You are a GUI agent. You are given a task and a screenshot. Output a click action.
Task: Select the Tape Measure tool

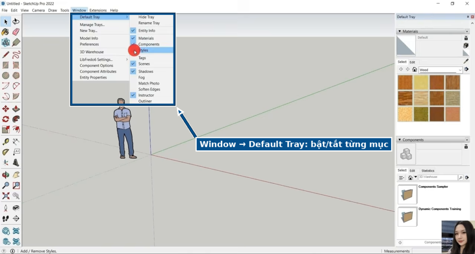(x=6, y=142)
